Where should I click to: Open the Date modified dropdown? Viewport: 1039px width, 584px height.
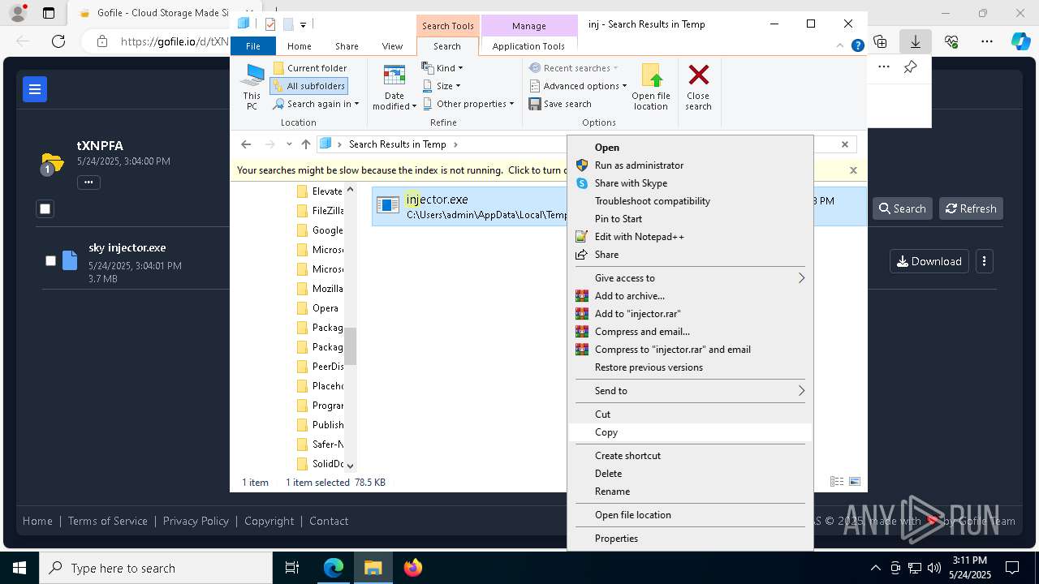pos(394,87)
